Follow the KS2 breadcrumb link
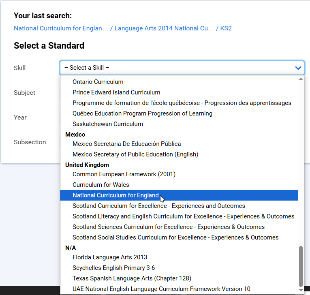Viewport: 310px width, 295px height. tap(226, 28)
